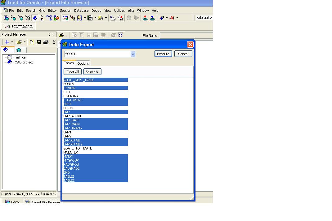The height and width of the screenshot is (221, 332).
Task: Select the BONUS table in the list
Action: 69,84
